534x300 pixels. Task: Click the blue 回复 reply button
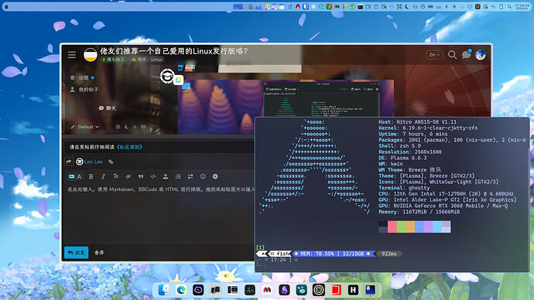pos(77,252)
